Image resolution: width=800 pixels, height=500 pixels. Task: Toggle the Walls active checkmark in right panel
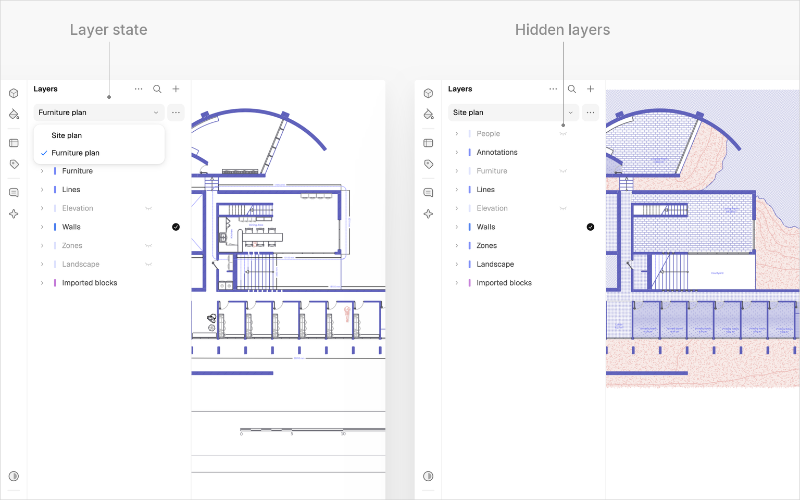(x=591, y=227)
